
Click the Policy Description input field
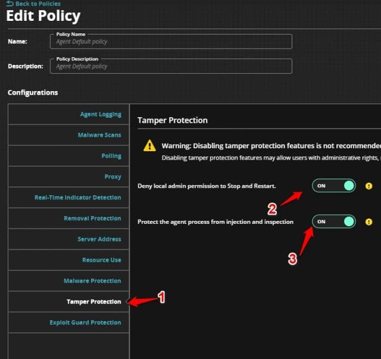pyautogui.click(x=171, y=66)
